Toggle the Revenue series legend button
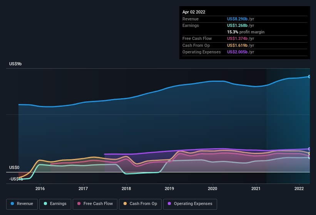This screenshot has width=316, height=215. click(x=22, y=204)
